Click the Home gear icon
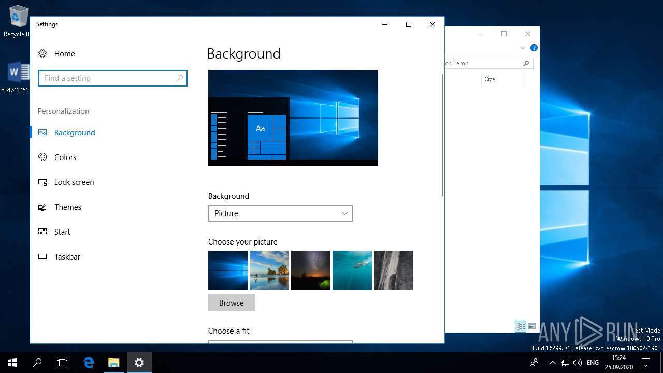This screenshot has width=663, height=373. point(42,53)
